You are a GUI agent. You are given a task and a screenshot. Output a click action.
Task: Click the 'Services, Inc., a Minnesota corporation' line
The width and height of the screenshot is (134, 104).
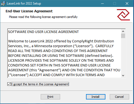tap(61, 46)
